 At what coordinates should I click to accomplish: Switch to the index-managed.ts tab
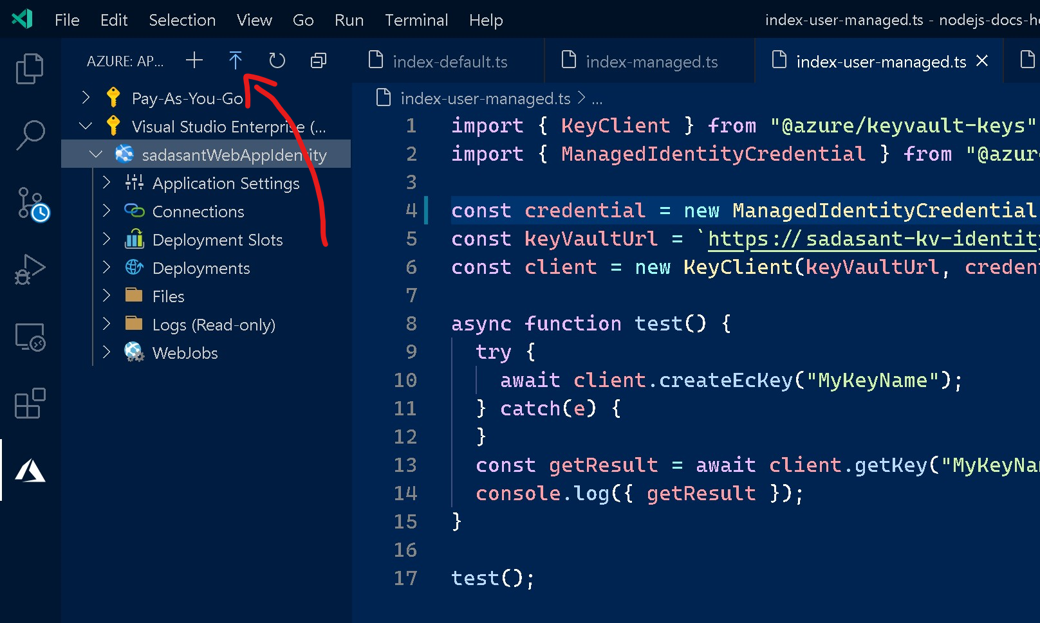click(649, 61)
